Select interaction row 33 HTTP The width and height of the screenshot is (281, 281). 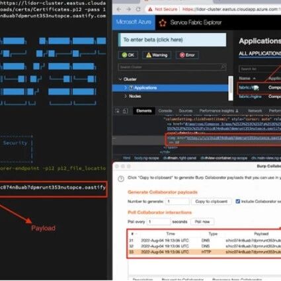click(204, 252)
